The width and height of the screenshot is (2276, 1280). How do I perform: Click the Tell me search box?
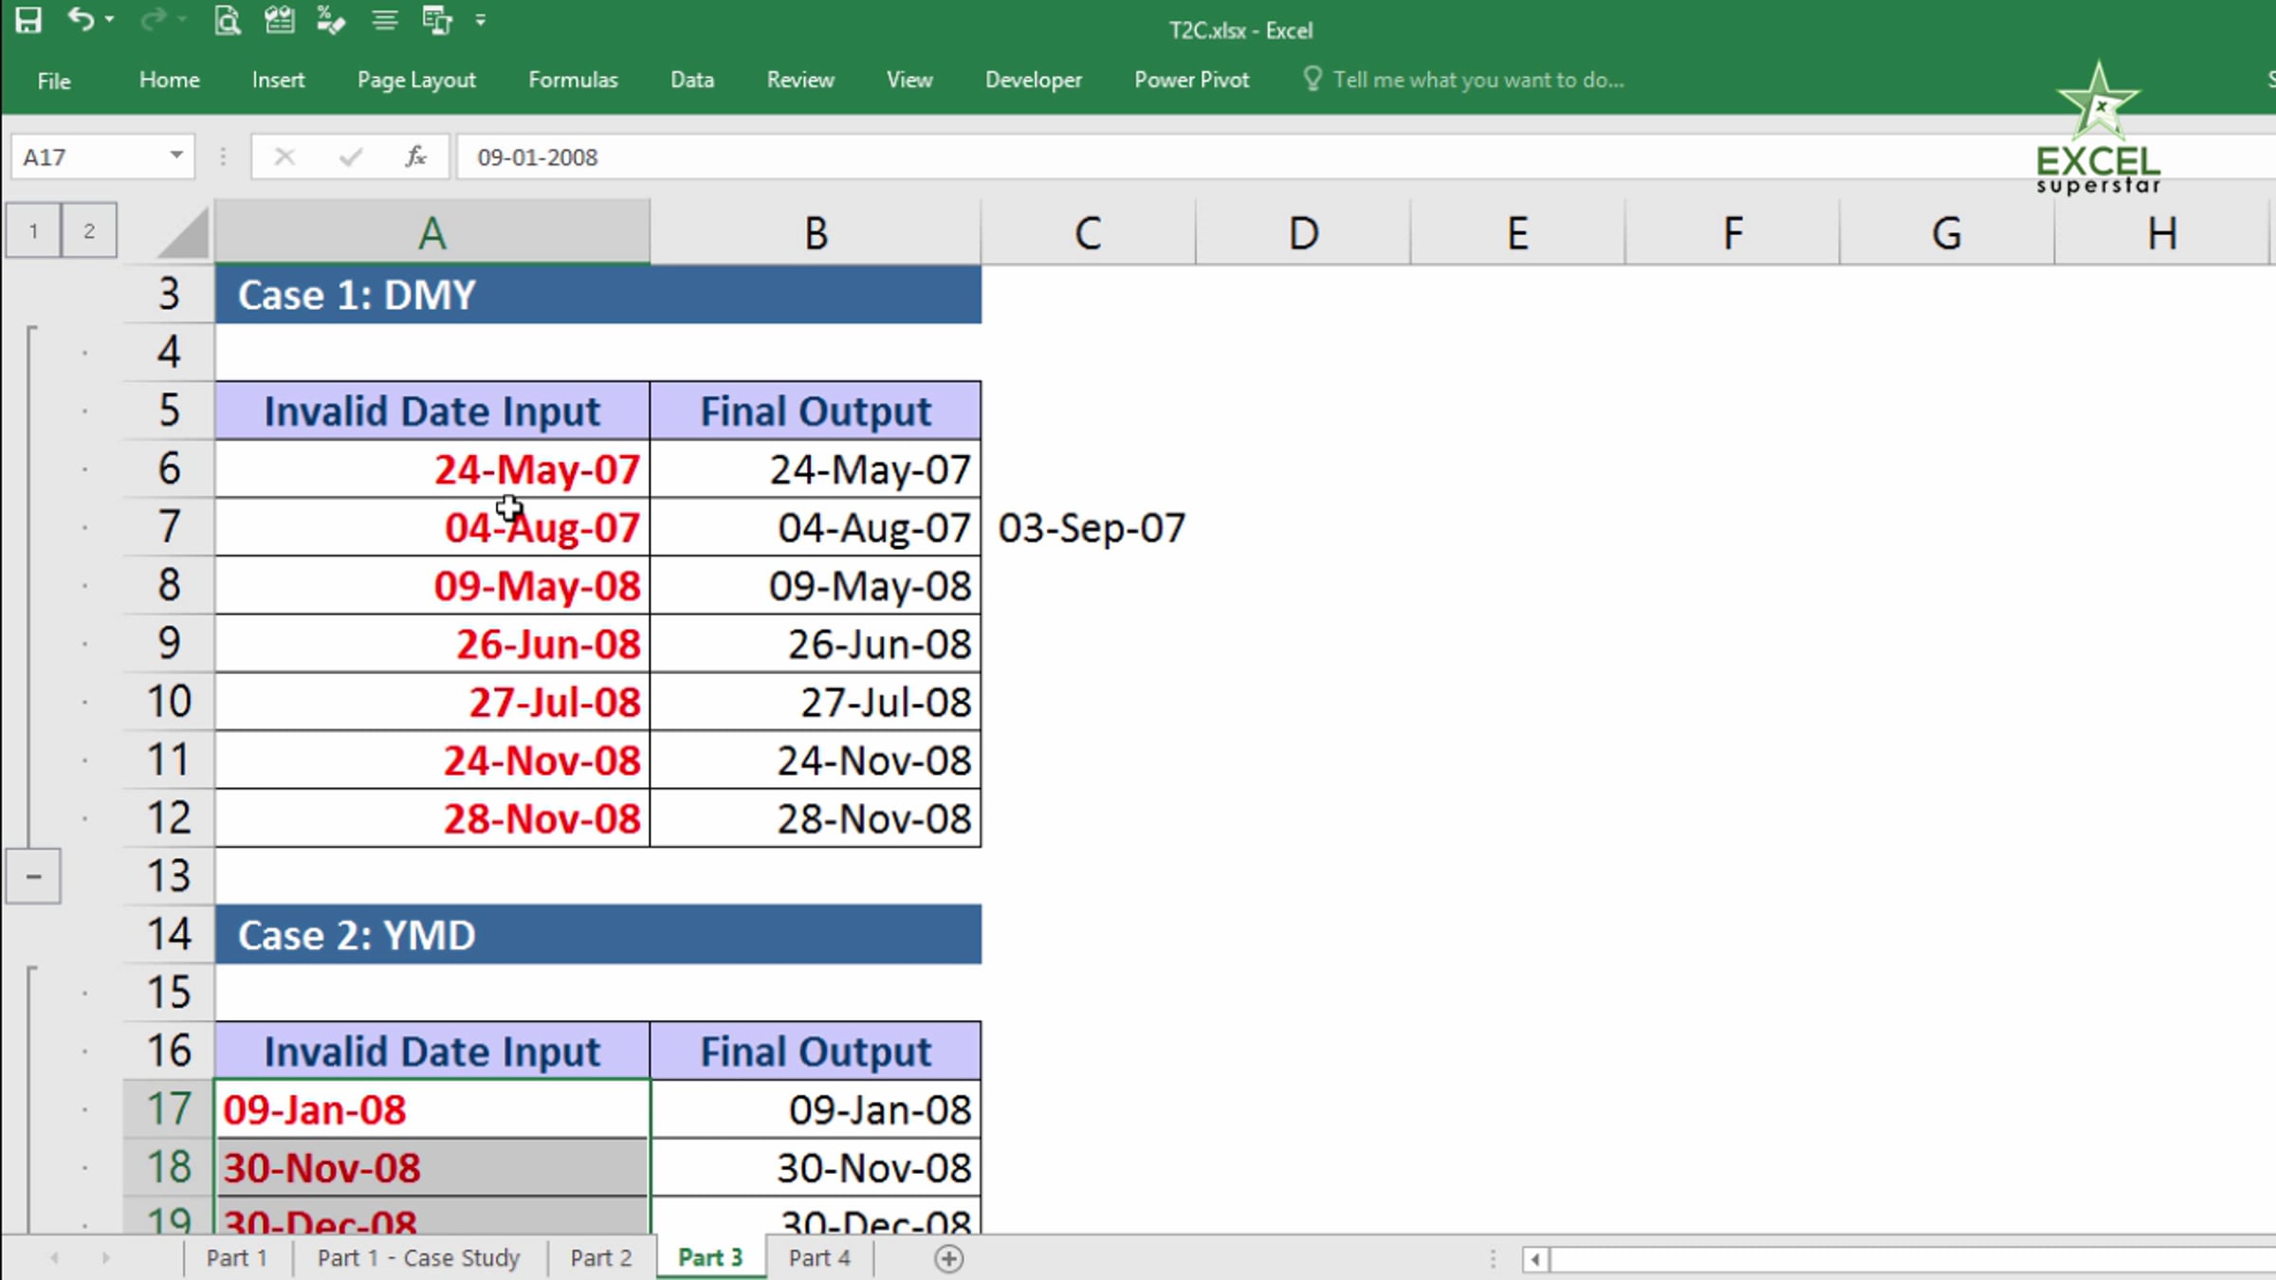[x=1477, y=80]
